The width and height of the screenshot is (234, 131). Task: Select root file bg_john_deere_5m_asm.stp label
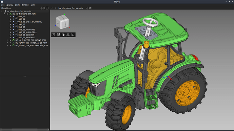pyautogui.click(x=19, y=11)
